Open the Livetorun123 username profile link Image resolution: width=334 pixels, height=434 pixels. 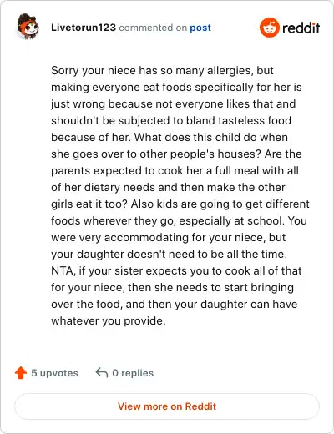pos(83,28)
